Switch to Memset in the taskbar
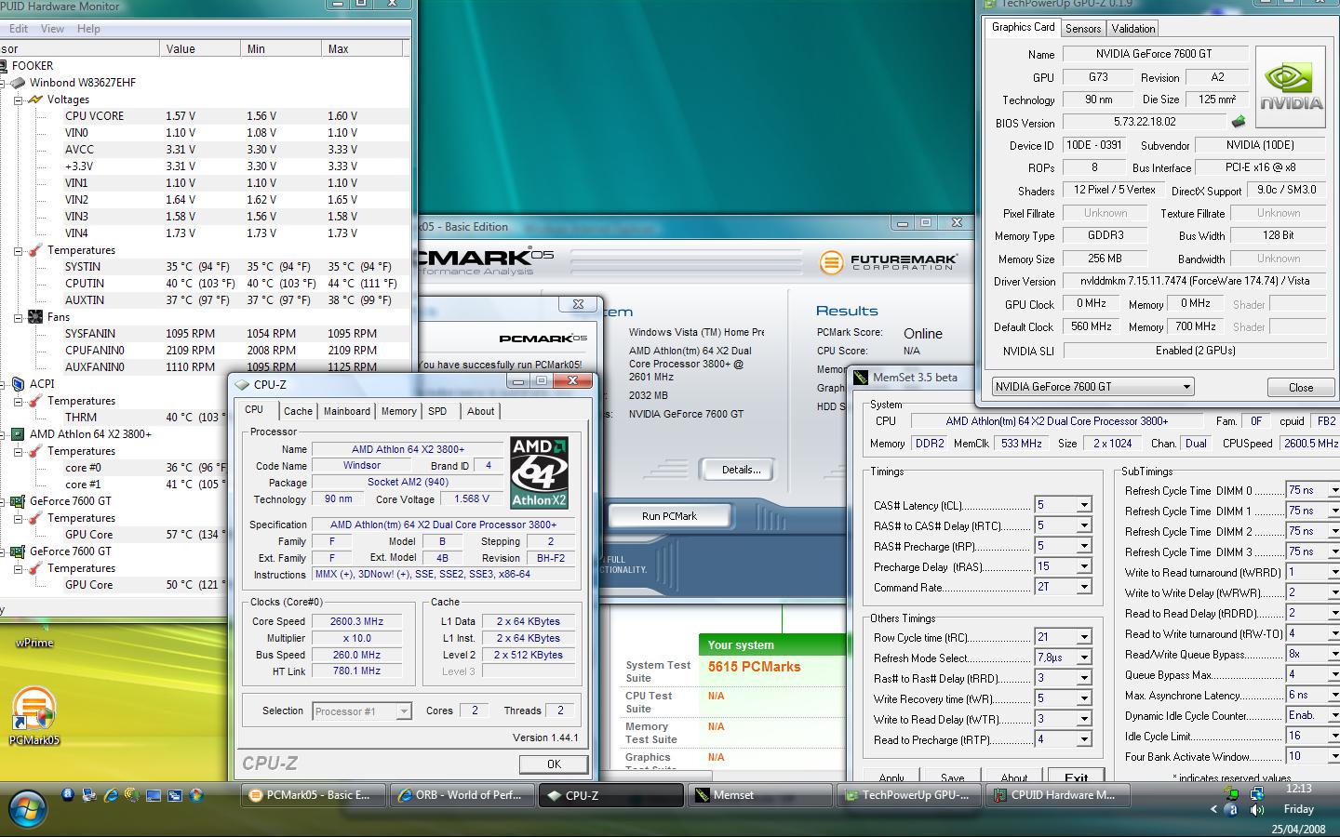This screenshot has width=1340, height=837. click(x=760, y=795)
